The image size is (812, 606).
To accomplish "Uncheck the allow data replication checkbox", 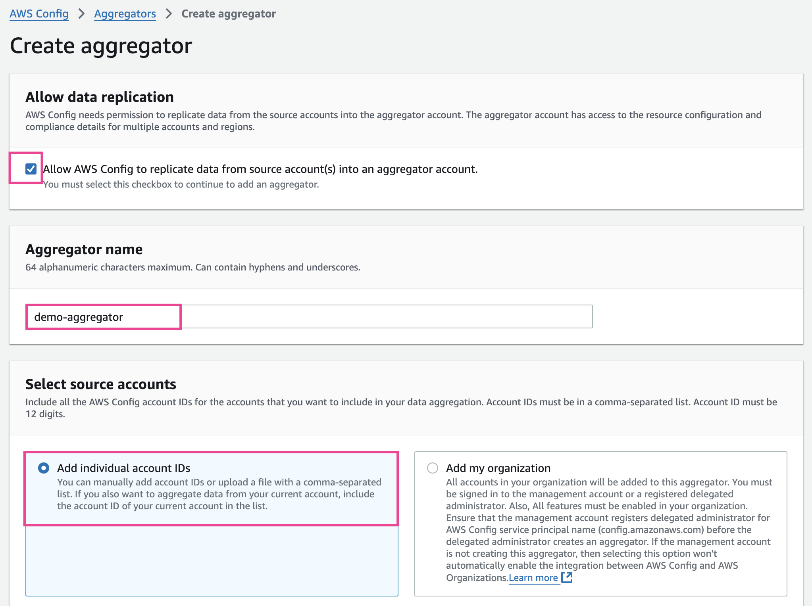I will point(31,169).
